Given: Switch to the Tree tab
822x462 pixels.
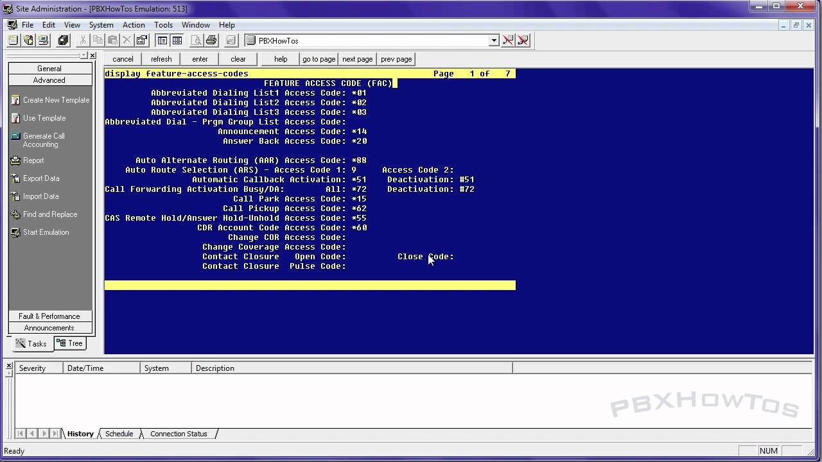Looking at the screenshot, I should pos(70,343).
